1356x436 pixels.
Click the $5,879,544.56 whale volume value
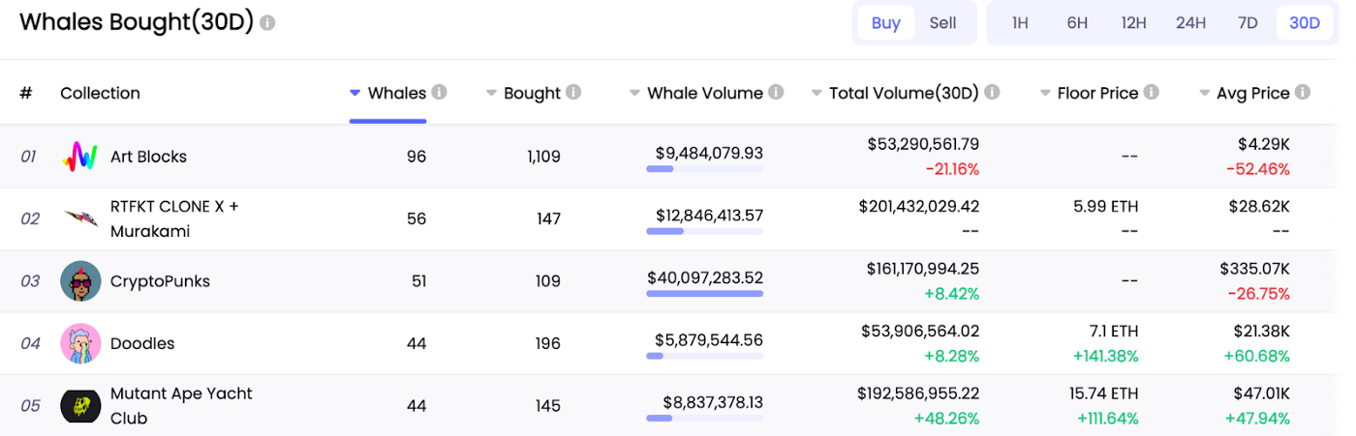709,339
